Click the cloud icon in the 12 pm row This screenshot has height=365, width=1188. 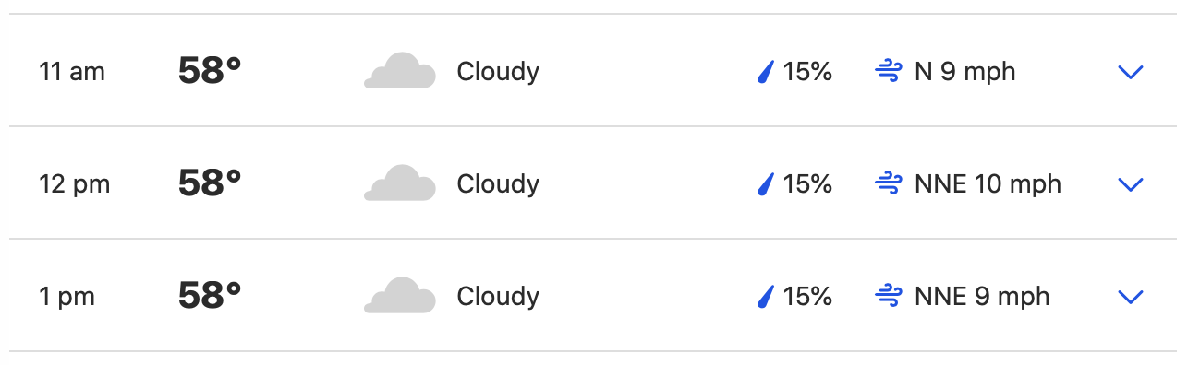(x=400, y=183)
